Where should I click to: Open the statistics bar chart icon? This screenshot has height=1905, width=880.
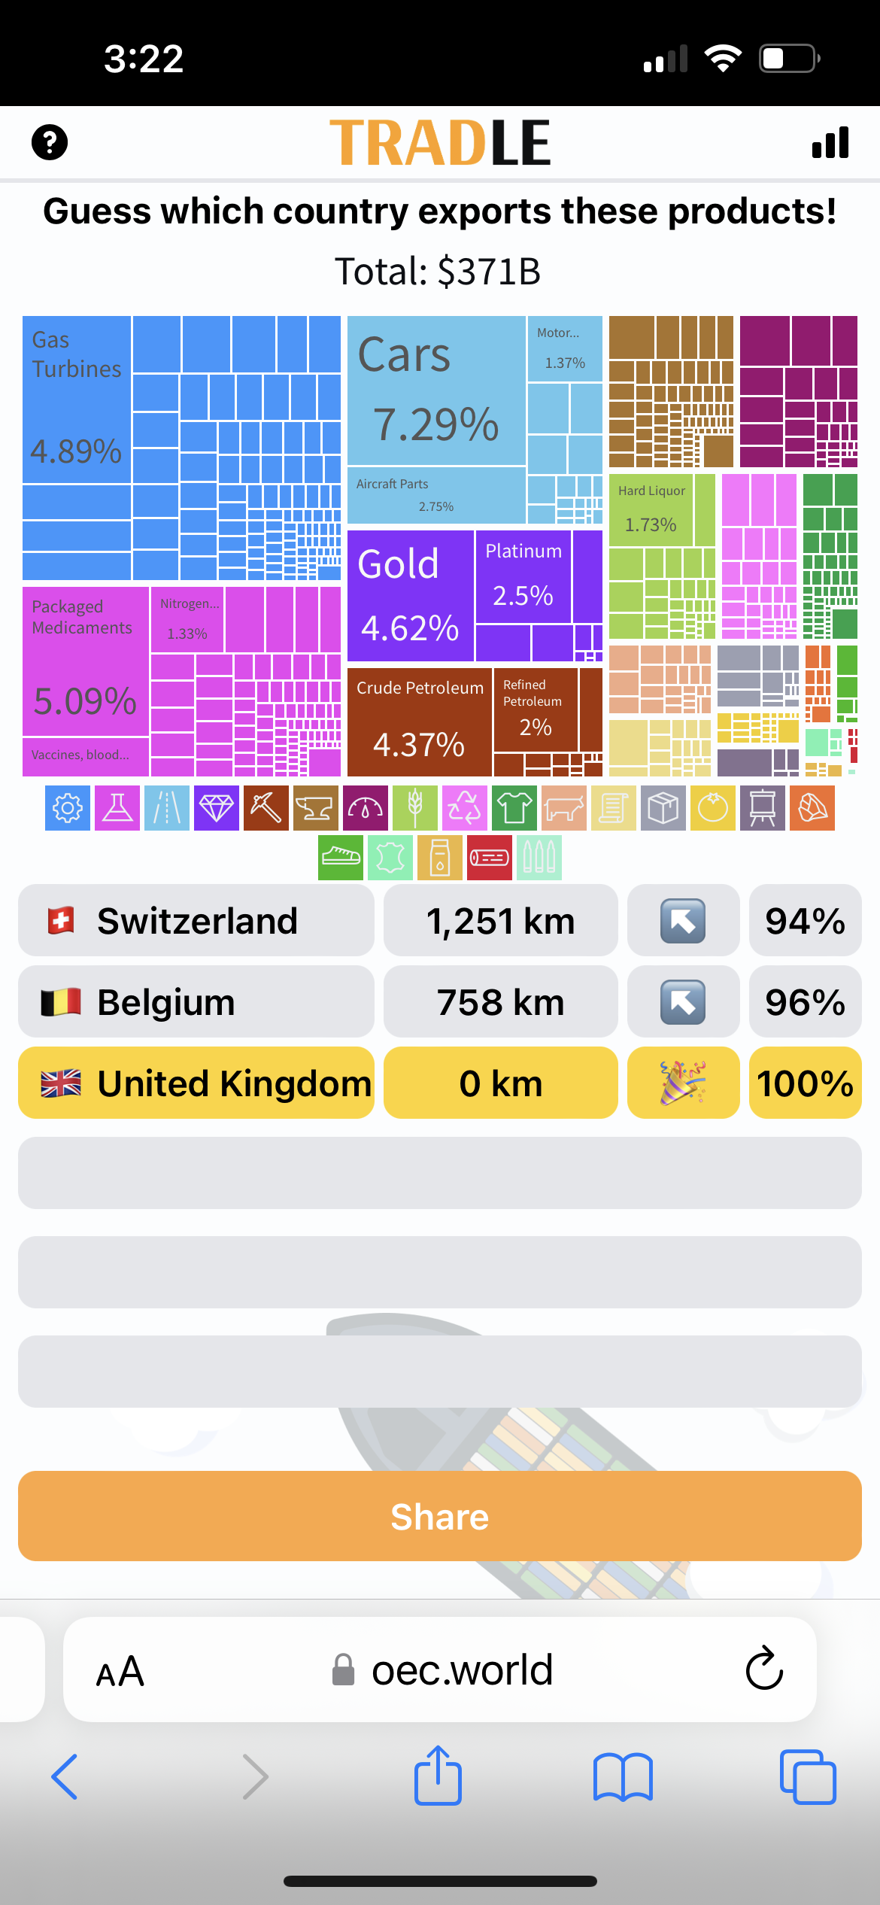coord(830,142)
